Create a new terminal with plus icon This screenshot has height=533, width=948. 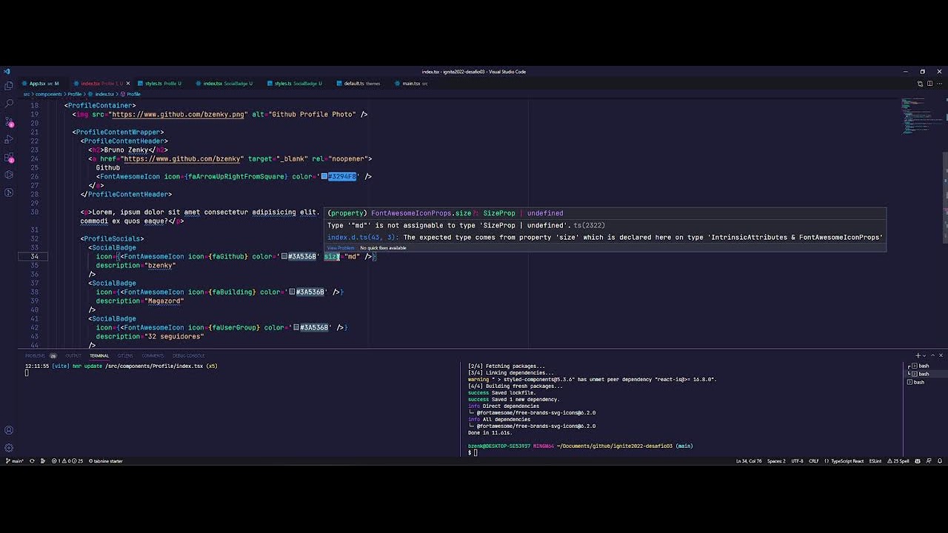tap(918, 355)
